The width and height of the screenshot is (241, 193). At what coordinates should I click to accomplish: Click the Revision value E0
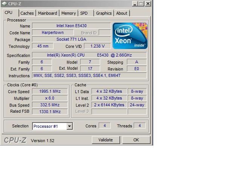137,69
